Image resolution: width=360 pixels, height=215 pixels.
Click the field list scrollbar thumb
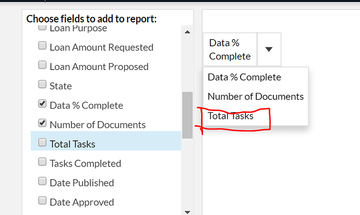[x=187, y=115]
